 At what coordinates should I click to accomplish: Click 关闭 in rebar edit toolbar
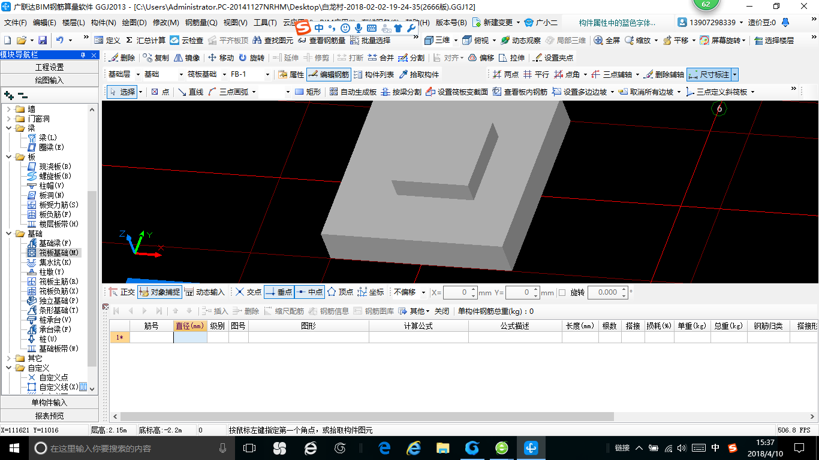[442, 311]
